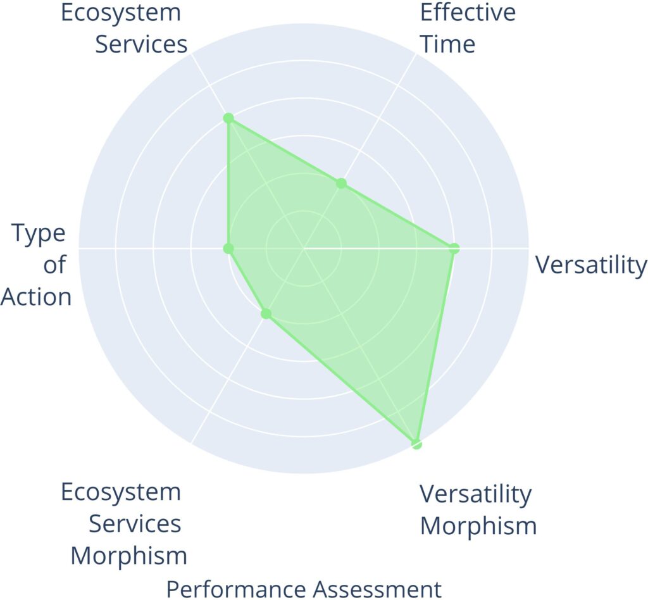The width and height of the screenshot is (648, 600).
Task: Click the Type of Action label
Action: click(x=39, y=265)
